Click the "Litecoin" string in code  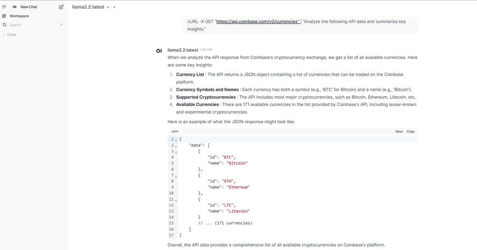[x=238, y=211]
